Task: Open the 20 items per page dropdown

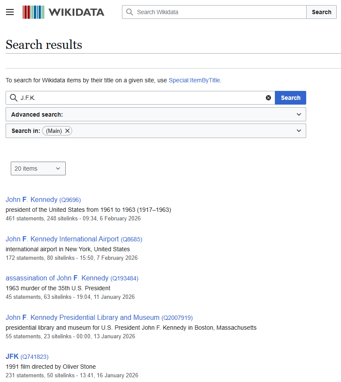Action: click(x=38, y=168)
